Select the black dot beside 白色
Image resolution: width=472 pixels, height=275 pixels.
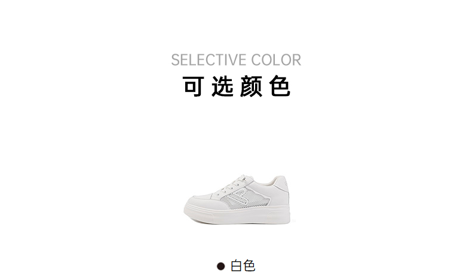coord(220,266)
